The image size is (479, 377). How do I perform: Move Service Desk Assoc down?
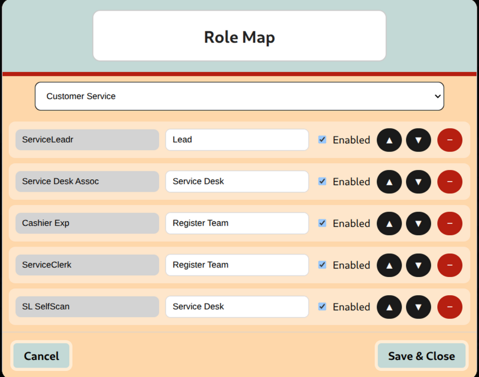click(x=418, y=181)
